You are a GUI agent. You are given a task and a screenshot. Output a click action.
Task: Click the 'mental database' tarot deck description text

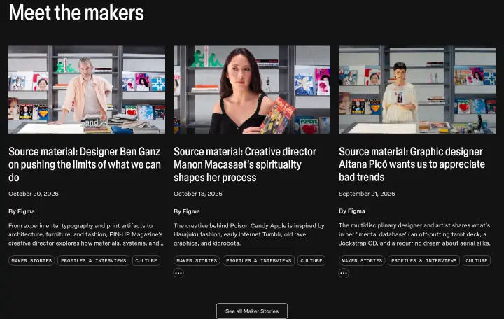coord(414,234)
